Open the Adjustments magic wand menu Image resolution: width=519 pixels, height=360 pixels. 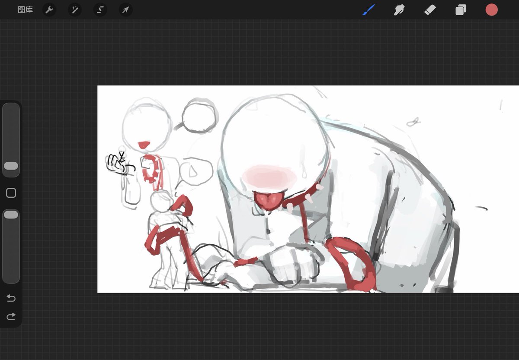75,9
